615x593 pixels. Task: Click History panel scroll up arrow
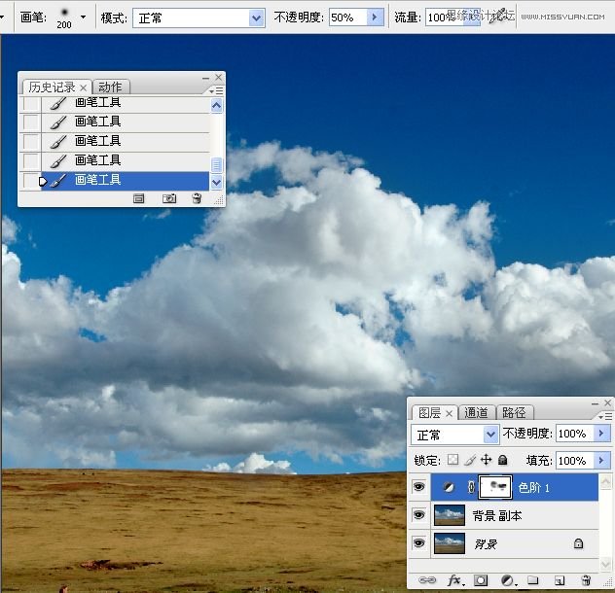click(216, 105)
